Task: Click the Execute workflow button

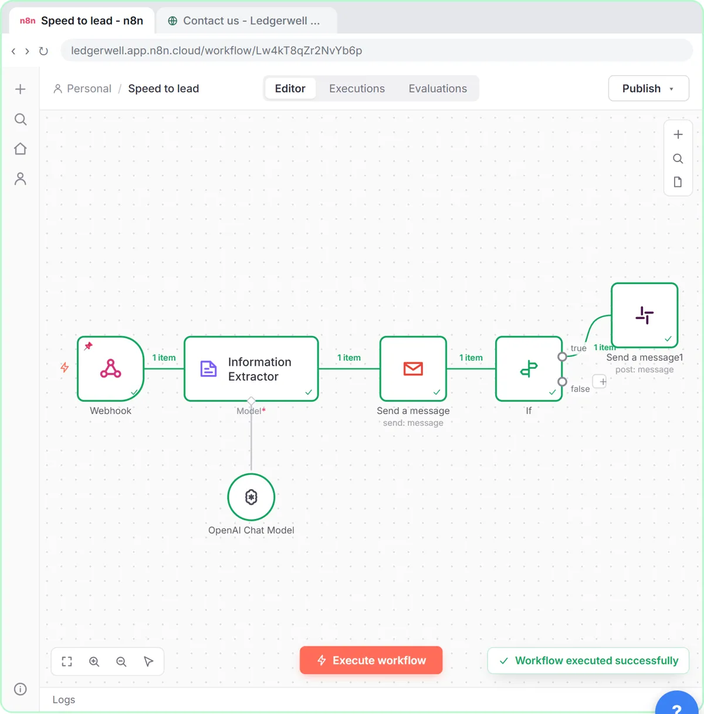Action: (371, 661)
